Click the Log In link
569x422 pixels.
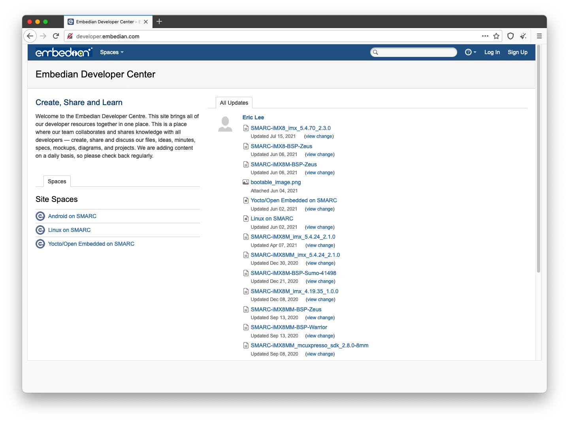(492, 52)
